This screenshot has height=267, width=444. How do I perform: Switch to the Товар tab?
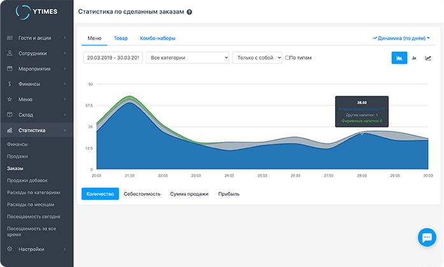pos(120,38)
